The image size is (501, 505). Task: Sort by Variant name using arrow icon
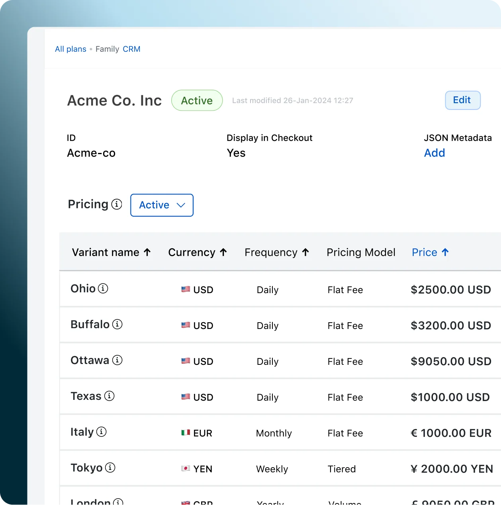click(147, 252)
